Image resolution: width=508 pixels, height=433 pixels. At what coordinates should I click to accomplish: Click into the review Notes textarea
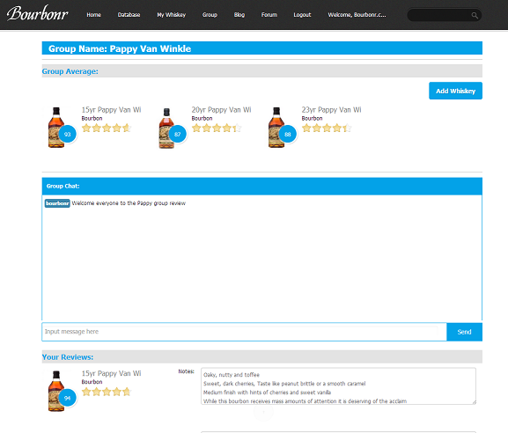(x=338, y=386)
